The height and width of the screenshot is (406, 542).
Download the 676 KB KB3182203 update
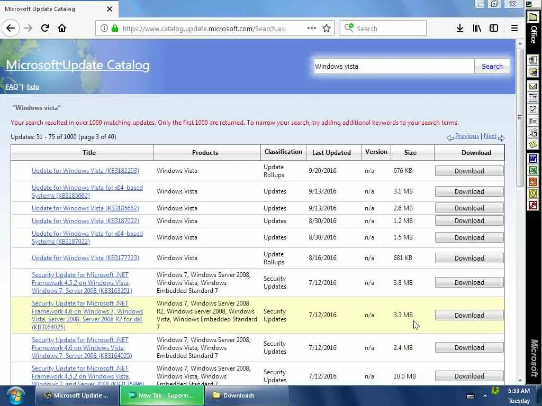[469, 171]
